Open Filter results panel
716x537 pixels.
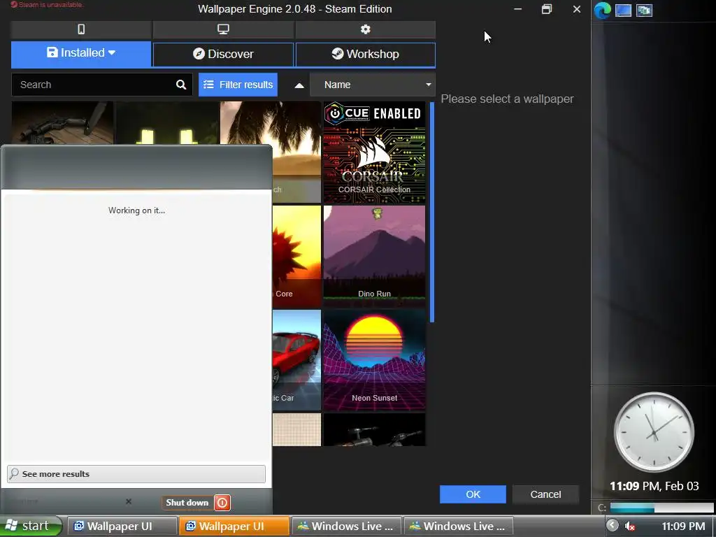click(238, 85)
